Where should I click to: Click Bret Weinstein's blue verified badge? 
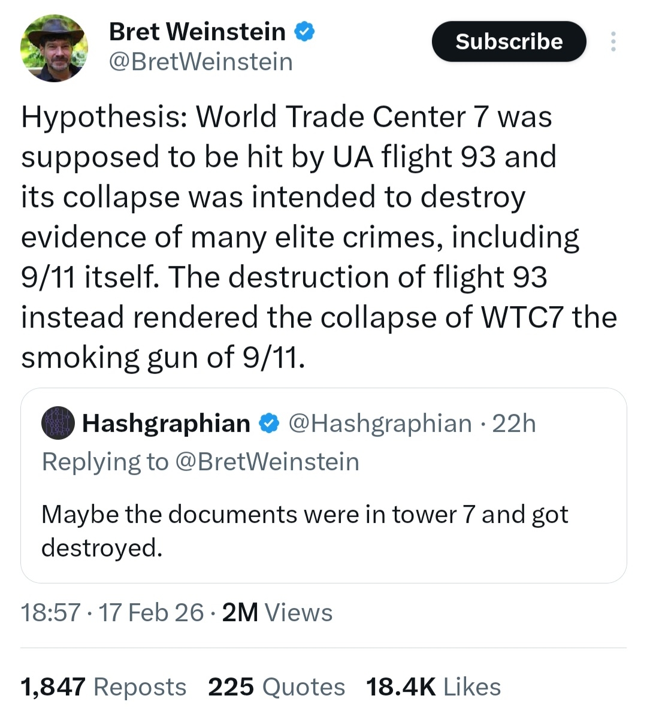[x=304, y=32]
